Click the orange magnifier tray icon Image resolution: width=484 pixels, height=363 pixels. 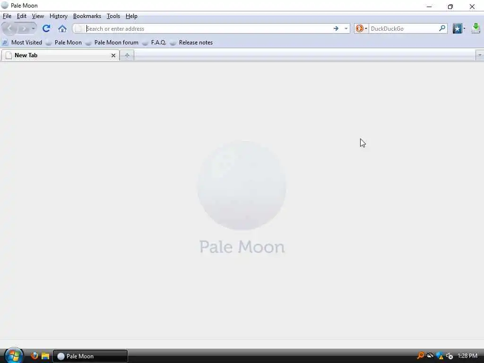click(x=420, y=355)
